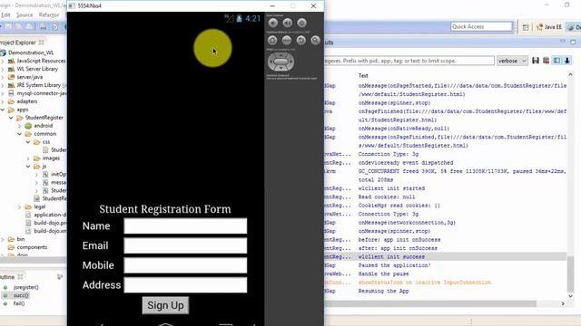Viewport: 581px width, 326px height.
Task: Select succ() in Outline
Action: [21, 295]
